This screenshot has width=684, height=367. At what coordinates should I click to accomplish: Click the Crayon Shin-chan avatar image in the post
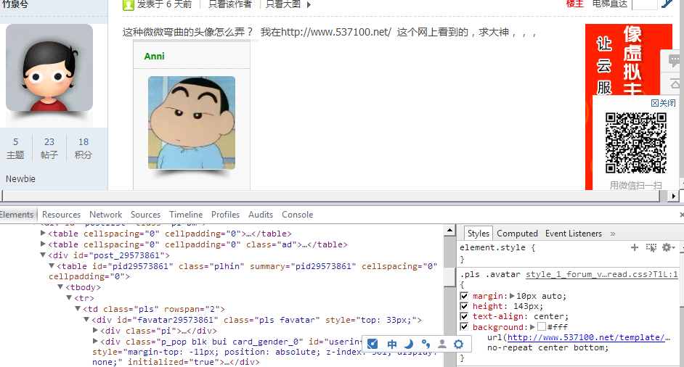coord(192,123)
